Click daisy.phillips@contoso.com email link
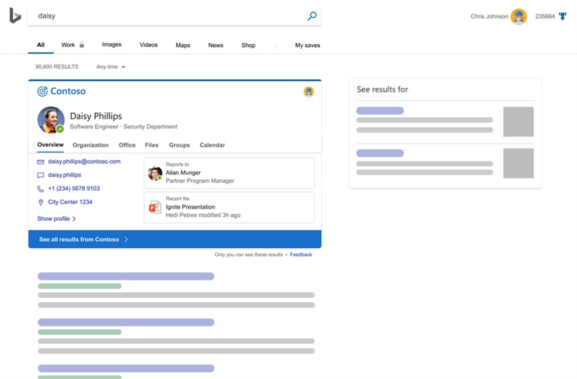 (x=84, y=161)
